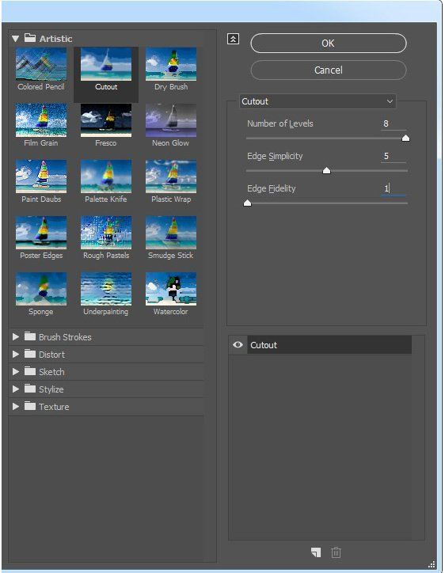Click the Brush Strokes label
The width and height of the screenshot is (445, 573).
65,337
